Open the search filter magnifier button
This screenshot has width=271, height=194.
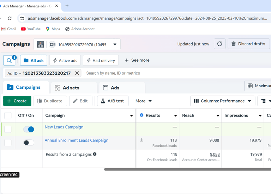tap(9, 60)
